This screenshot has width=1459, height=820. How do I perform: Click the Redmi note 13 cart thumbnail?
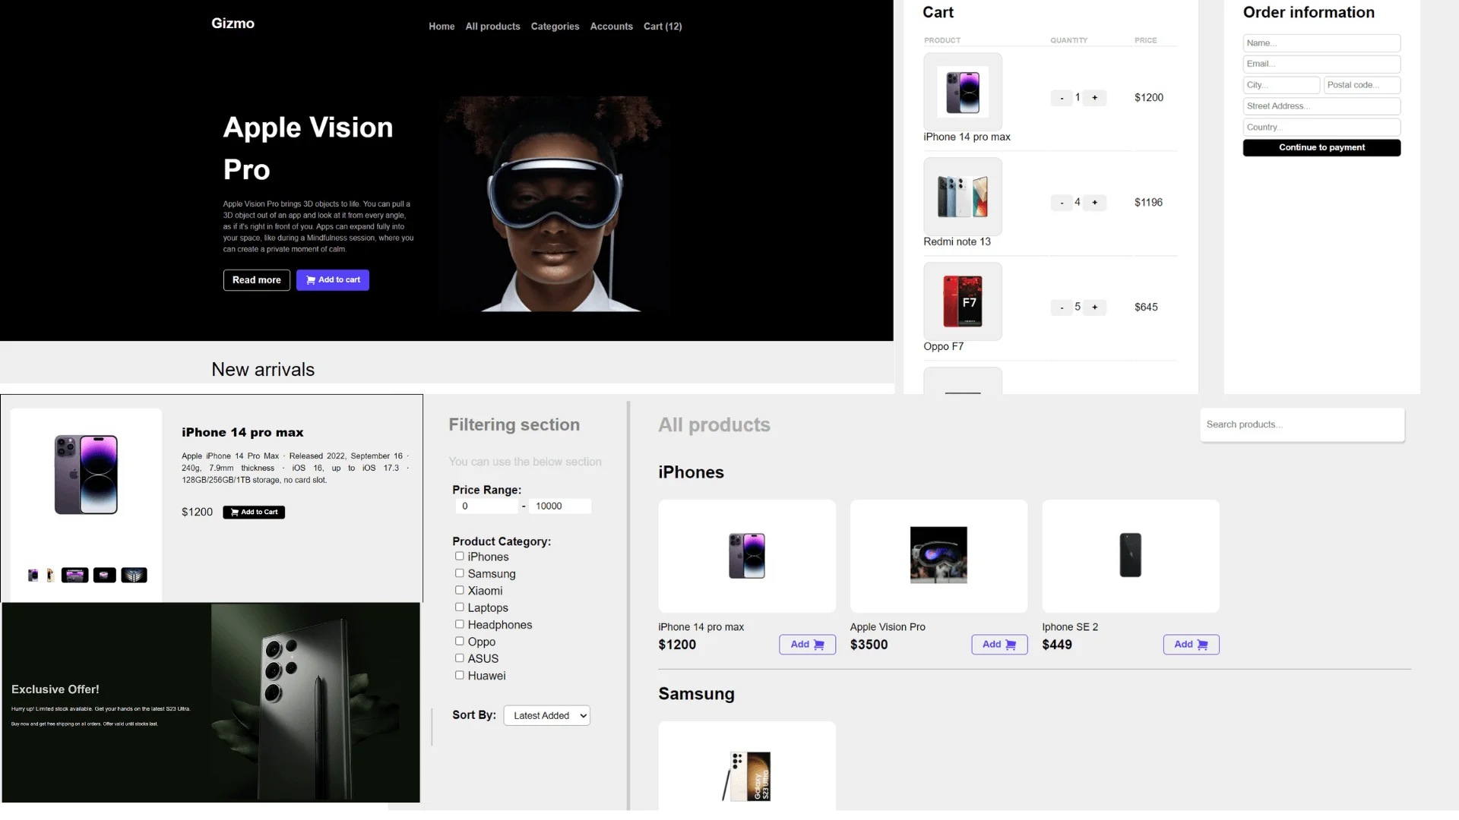pyautogui.click(x=963, y=197)
